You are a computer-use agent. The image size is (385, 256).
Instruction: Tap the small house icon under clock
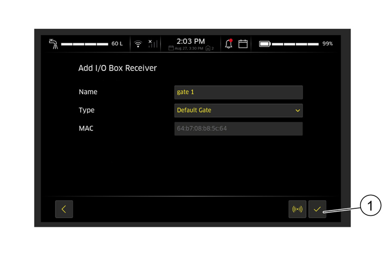coord(208,49)
